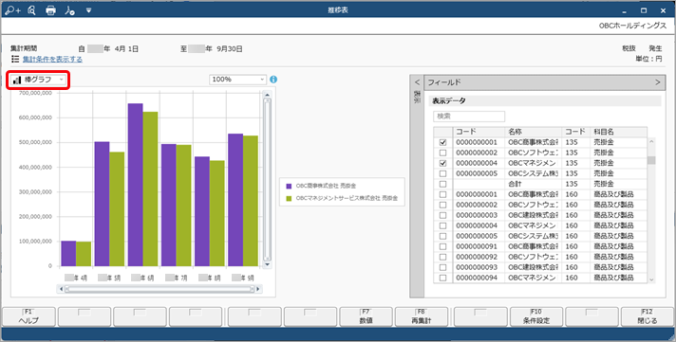Open the 棒グラフ chart type dropdown
676x342 pixels.
tap(39, 80)
